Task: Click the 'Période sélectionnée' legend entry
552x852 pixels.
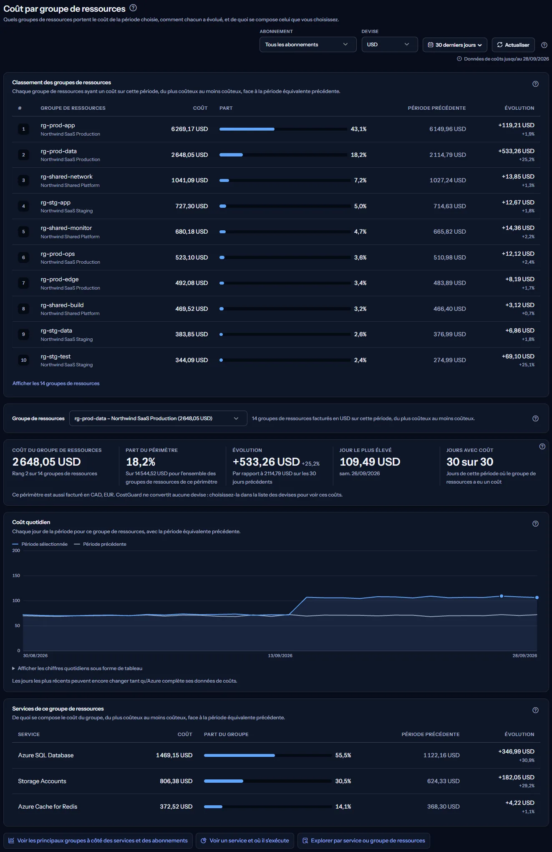Action: point(40,544)
